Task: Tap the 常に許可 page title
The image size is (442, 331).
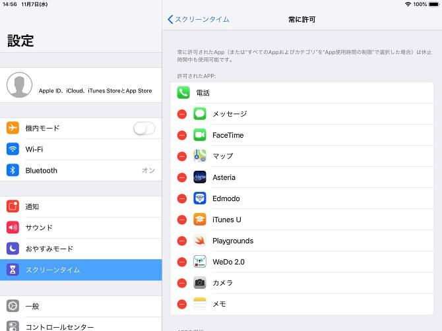Action: (301, 19)
